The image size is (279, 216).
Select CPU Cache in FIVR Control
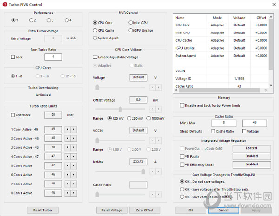click(x=104, y=30)
